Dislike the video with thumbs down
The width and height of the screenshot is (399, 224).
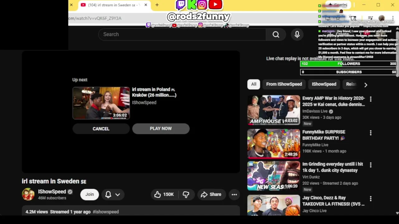click(x=186, y=194)
